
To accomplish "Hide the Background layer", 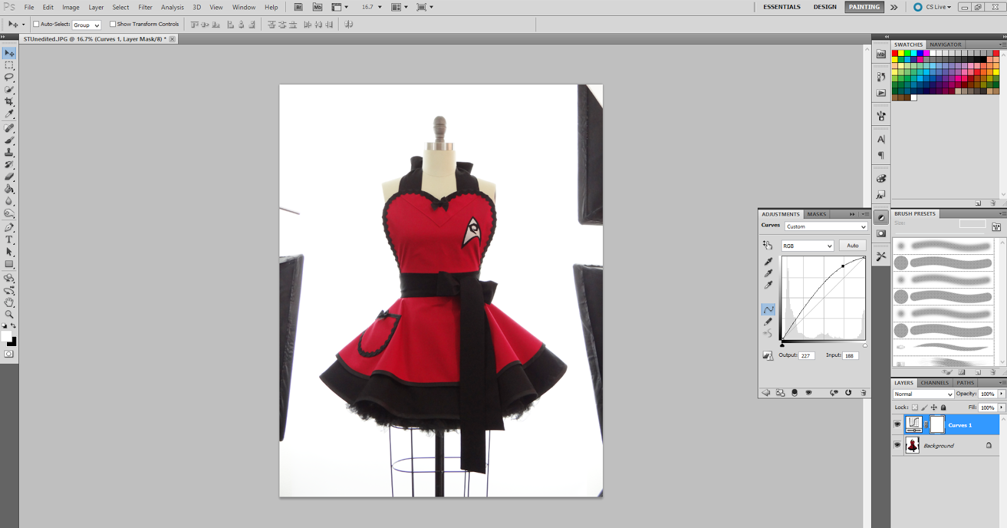I will pos(897,445).
